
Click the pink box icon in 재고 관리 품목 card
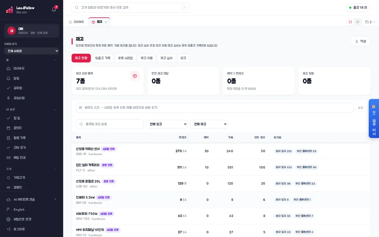(x=135, y=76)
